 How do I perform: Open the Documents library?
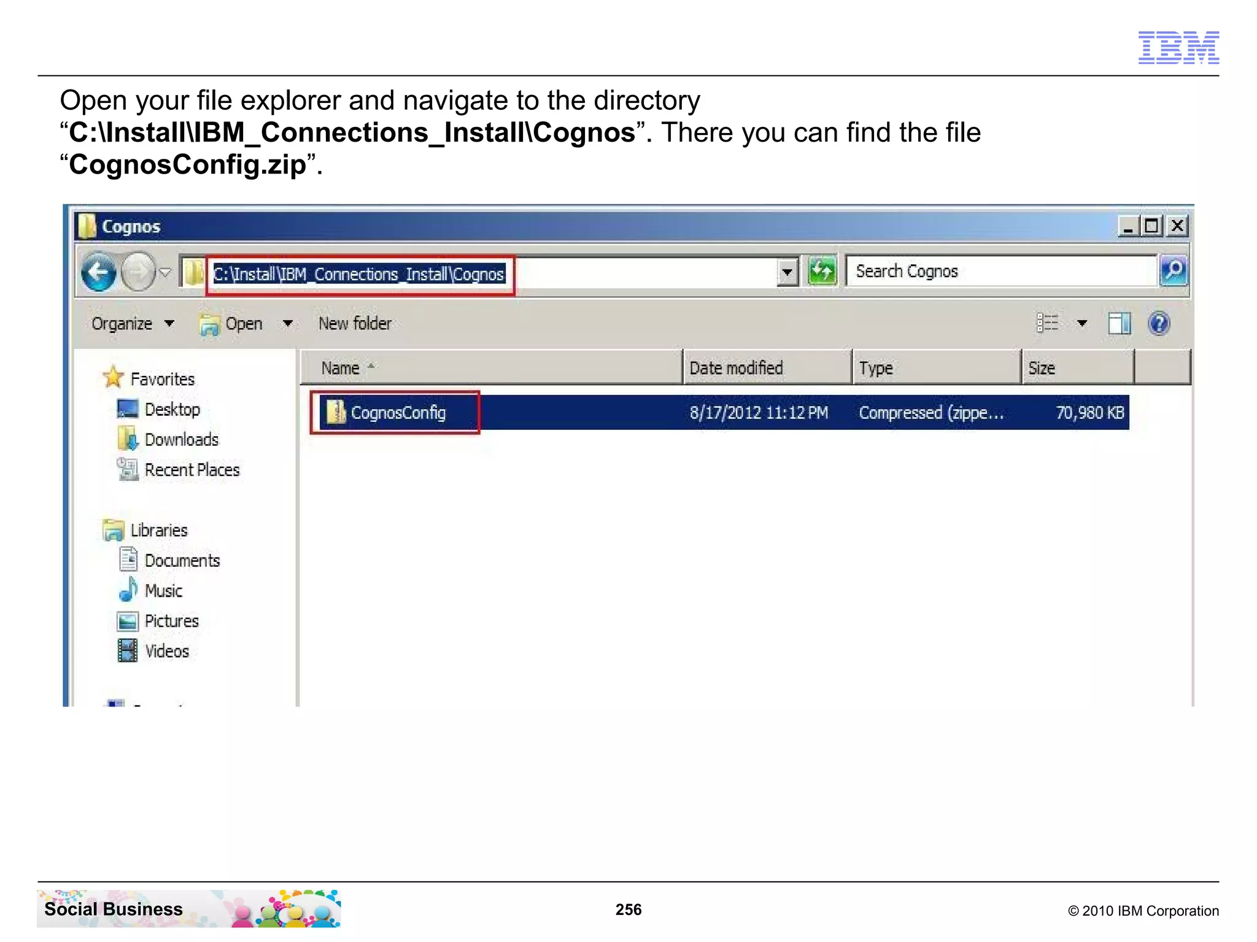[182, 561]
